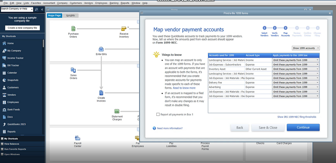This screenshot has height=163, width=336.
Task: Open the Create Invoices icon
Action: pyautogui.click(x=101, y=93)
